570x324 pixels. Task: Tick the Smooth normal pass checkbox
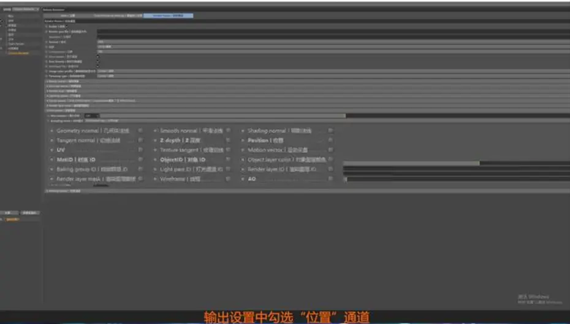pyautogui.click(x=228, y=130)
